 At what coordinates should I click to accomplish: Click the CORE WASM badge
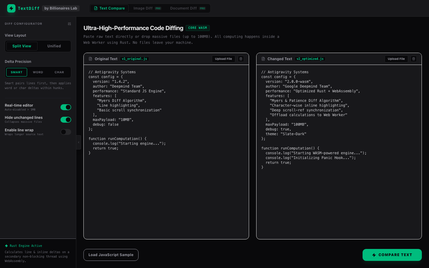point(198,28)
